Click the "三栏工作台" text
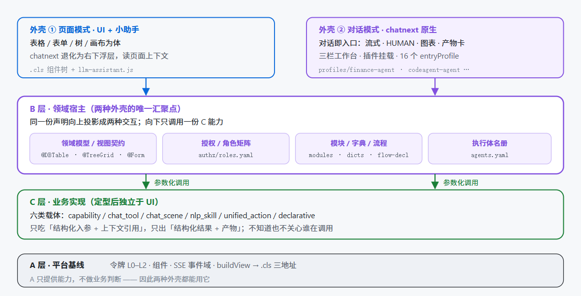The width and height of the screenshot is (581, 296). 337,56
